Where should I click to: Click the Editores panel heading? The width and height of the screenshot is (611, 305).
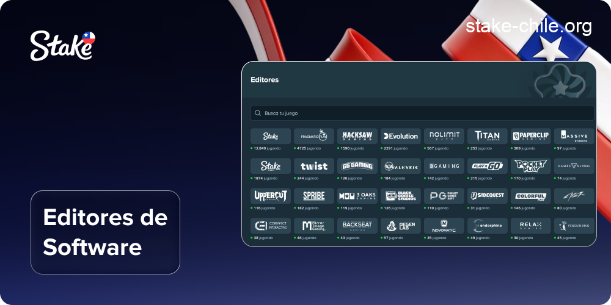point(265,80)
